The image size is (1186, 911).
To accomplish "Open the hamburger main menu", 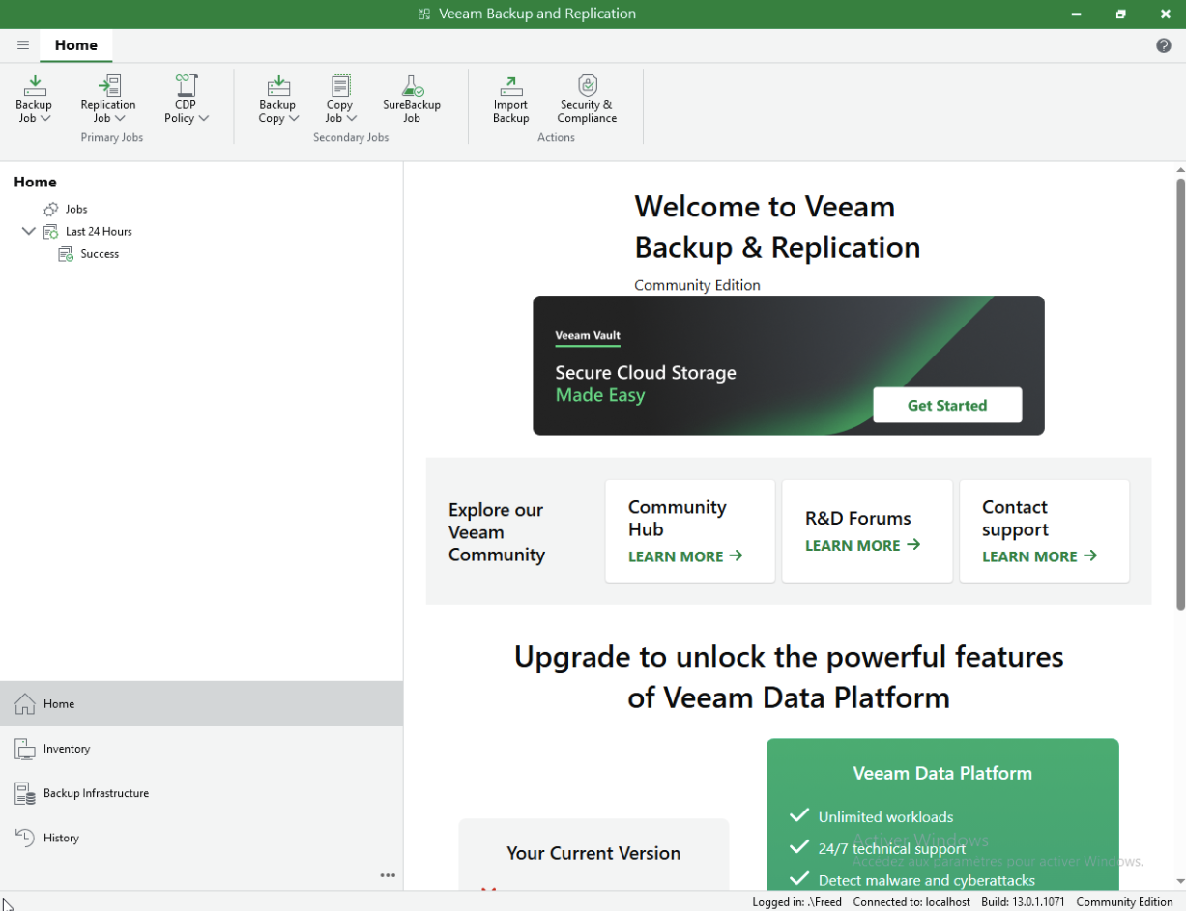I will click(x=23, y=45).
